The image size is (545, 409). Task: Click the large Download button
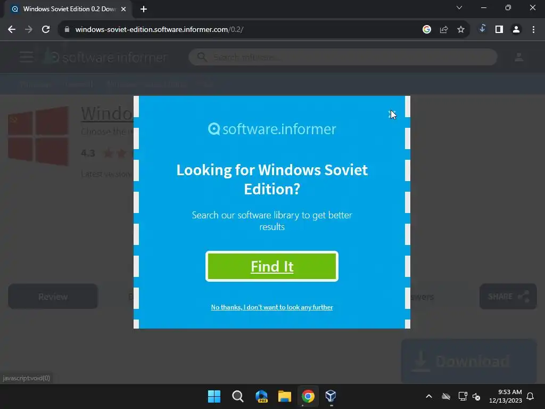pyautogui.click(x=469, y=361)
